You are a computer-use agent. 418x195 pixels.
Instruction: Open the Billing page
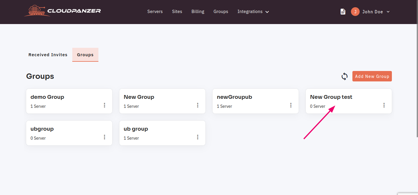pyautogui.click(x=198, y=12)
